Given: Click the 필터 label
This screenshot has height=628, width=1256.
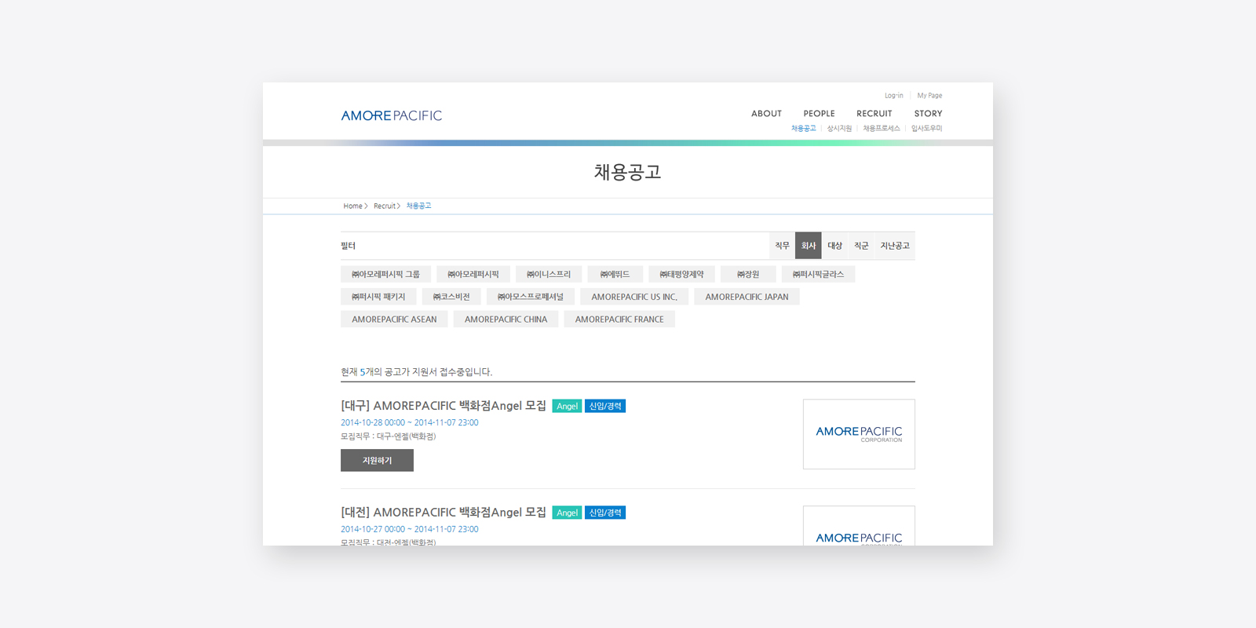Looking at the screenshot, I should 348,246.
